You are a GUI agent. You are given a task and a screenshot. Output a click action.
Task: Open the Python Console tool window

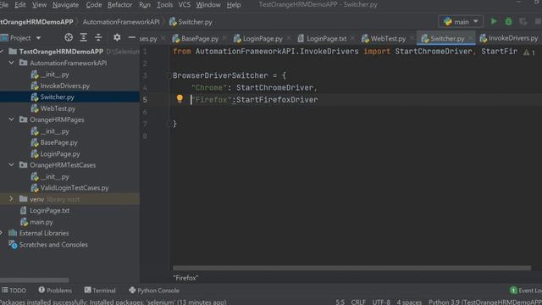pos(154,290)
